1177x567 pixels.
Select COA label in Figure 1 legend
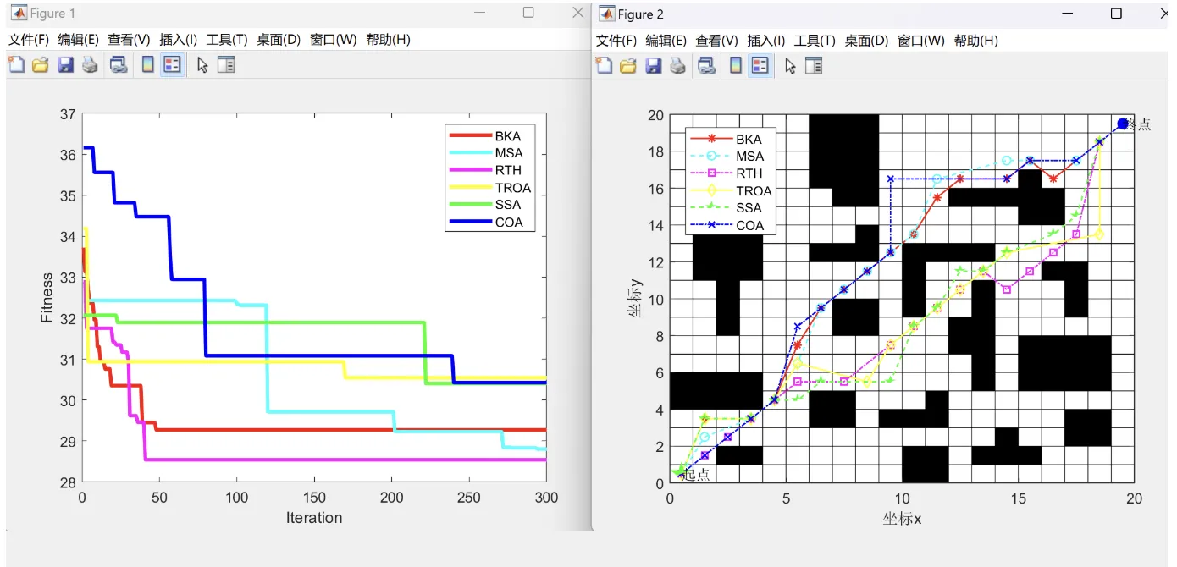click(x=509, y=223)
